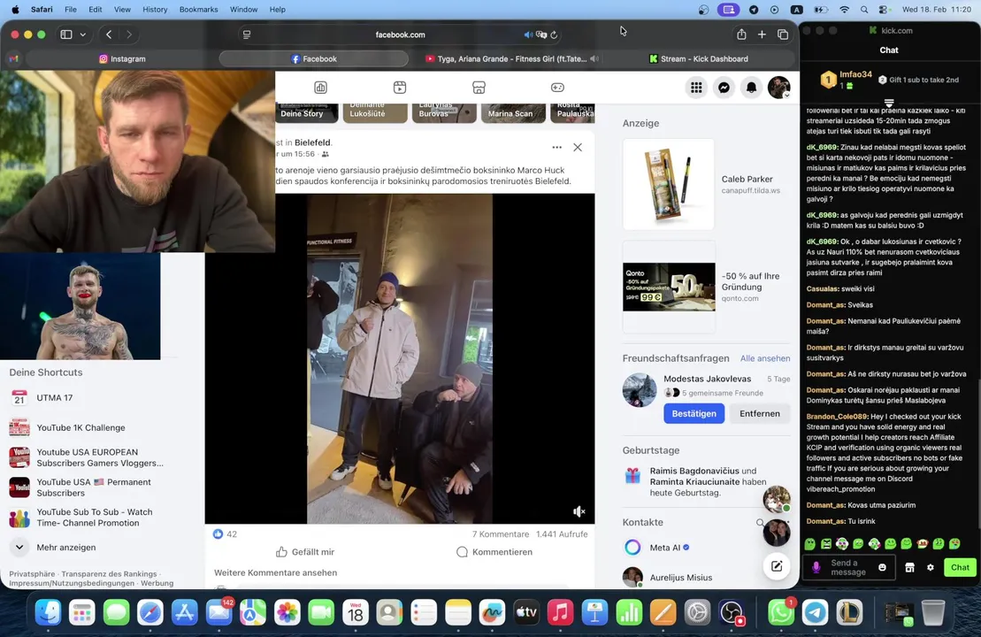Open sidebar tab group dropdown arrow
The image size is (981, 637).
coord(82,35)
